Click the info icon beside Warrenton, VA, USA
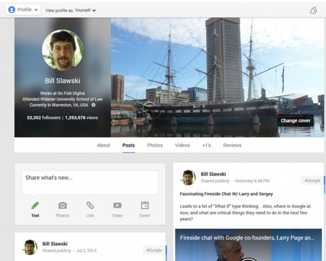The image size is (326, 261). [x=93, y=105]
